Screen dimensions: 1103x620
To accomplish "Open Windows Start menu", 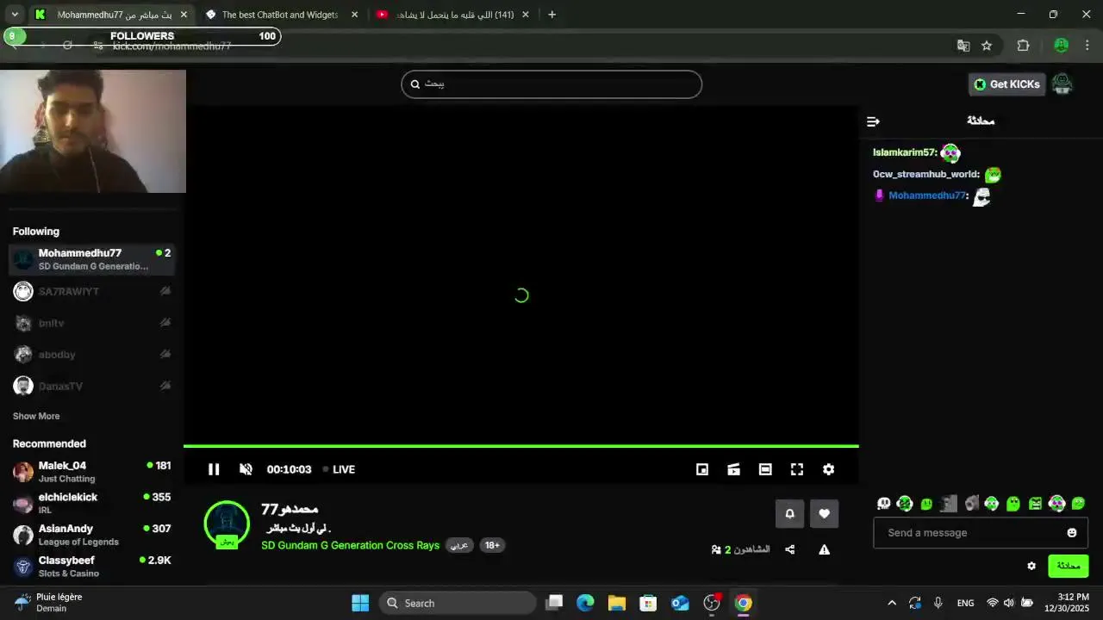I will click(360, 603).
